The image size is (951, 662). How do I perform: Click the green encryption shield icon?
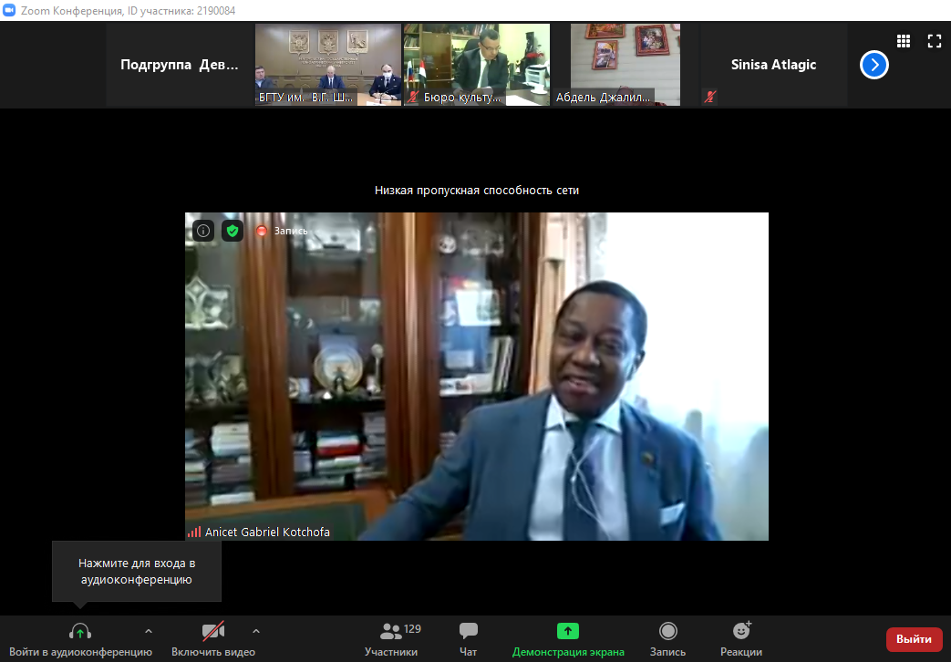233,231
